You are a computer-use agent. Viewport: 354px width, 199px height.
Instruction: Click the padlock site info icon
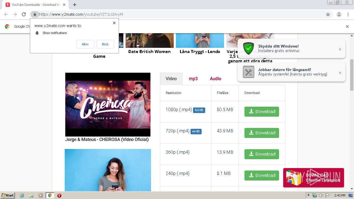click(x=35, y=14)
